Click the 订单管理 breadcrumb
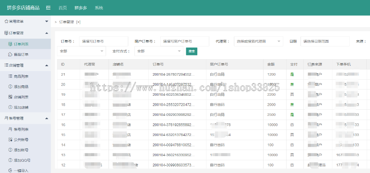The width and height of the screenshot is (370, 173). 67,22
